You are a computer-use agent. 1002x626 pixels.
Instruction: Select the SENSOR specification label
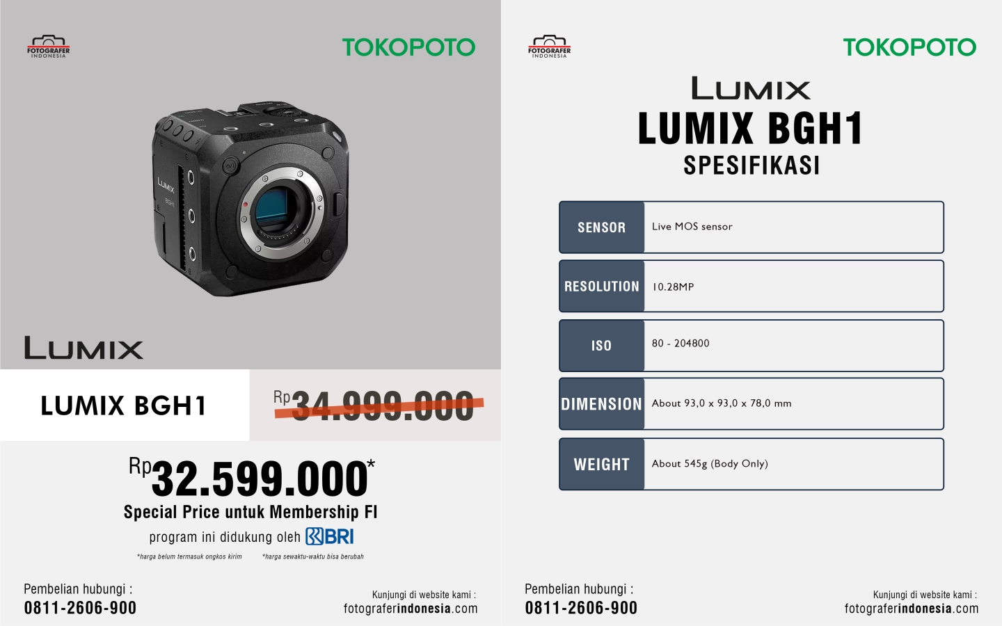click(602, 227)
